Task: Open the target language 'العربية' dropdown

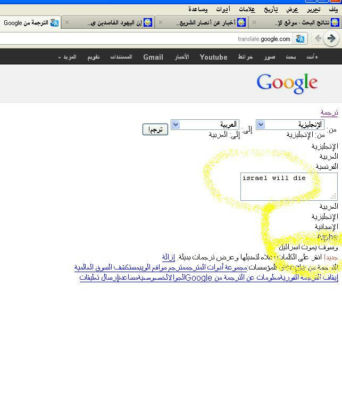Action: 205,125
